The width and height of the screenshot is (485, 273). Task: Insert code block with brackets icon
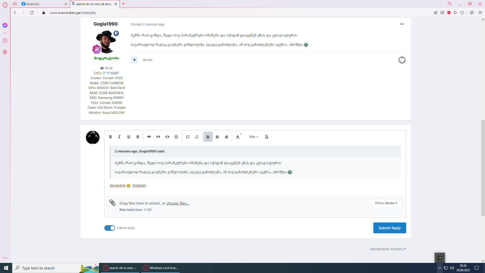pos(167,137)
